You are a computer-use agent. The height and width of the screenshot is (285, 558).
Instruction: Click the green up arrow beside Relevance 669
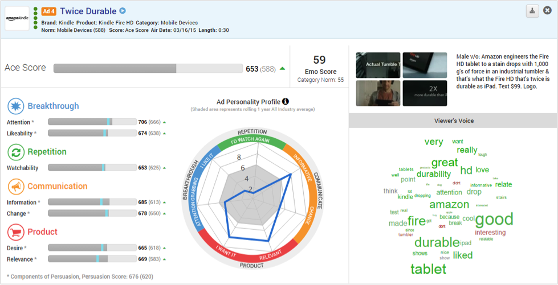(164, 259)
